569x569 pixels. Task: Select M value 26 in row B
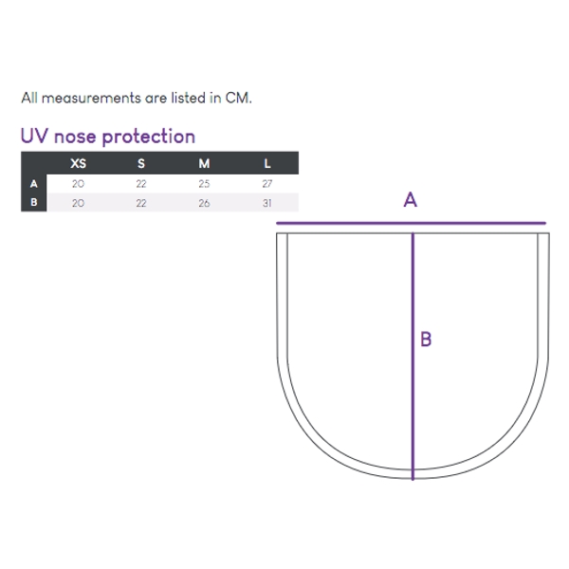click(204, 203)
